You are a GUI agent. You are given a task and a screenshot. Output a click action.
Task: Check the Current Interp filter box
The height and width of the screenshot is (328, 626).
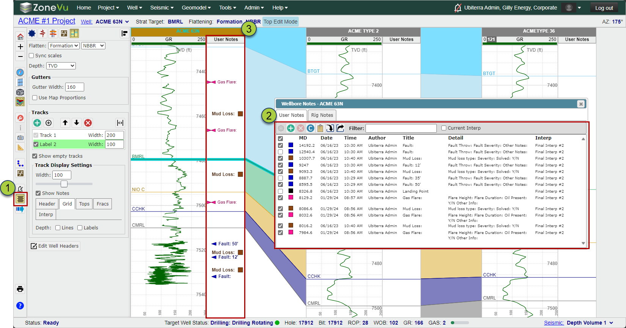tap(444, 128)
